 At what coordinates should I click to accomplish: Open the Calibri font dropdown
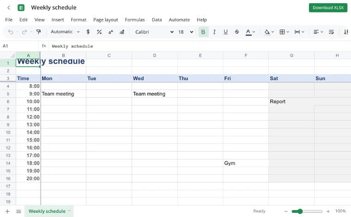[x=154, y=32]
